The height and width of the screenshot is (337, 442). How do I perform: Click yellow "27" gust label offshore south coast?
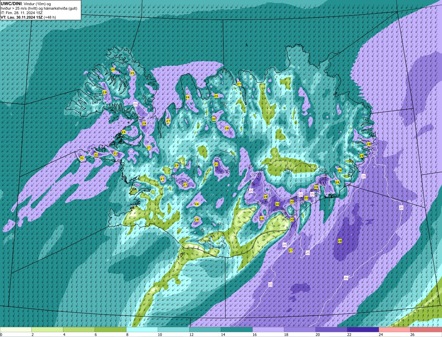coord(291,251)
